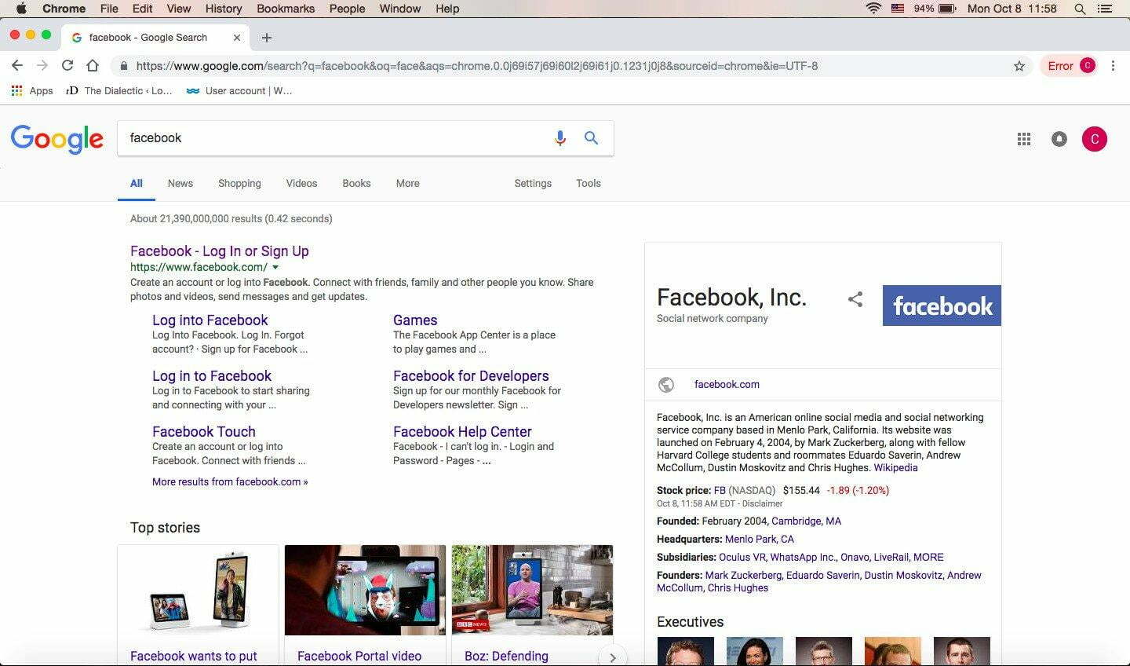
Task: Click the Chrome forward arrow
Action: coord(42,66)
